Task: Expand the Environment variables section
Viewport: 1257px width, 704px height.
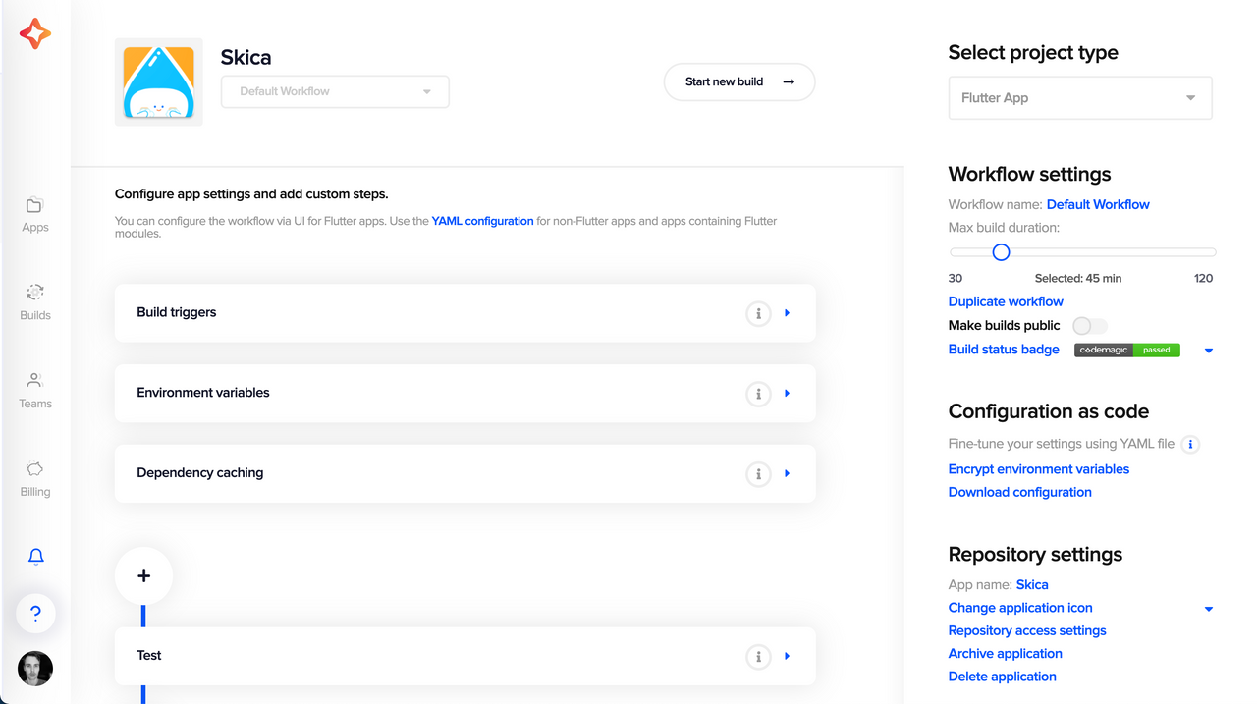Action: click(788, 394)
